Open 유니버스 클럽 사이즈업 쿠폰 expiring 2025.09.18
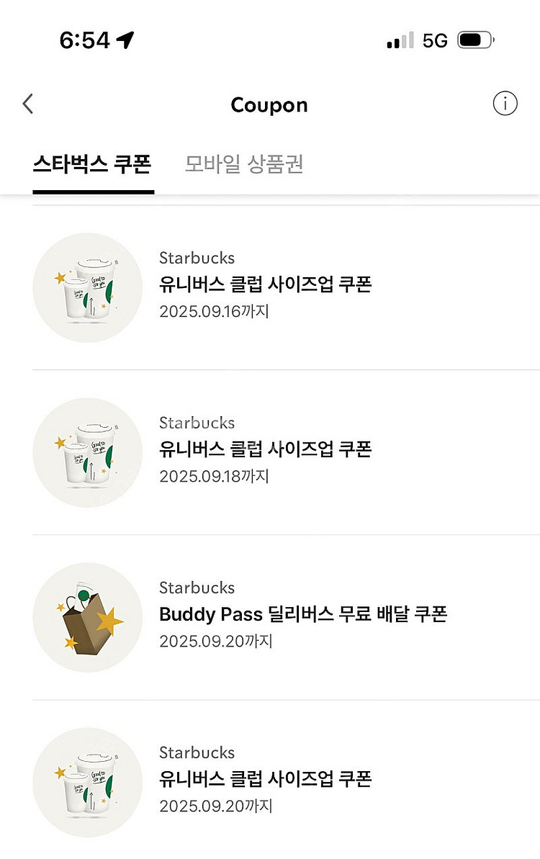The height and width of the screenshot is (859, 540). 265,449
